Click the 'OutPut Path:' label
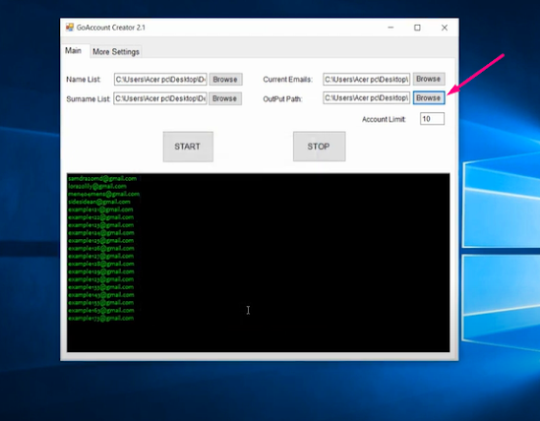Viewport: 540px width, 421px height. 282,99
